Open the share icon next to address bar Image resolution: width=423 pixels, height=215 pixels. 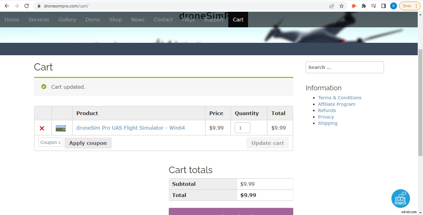[x=331, y=6]
